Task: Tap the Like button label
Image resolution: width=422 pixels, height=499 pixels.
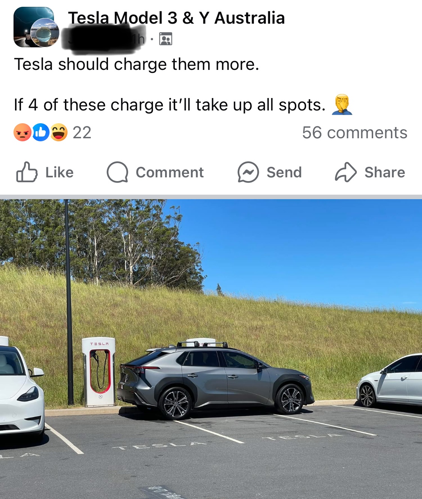Action: coord(59,172)
